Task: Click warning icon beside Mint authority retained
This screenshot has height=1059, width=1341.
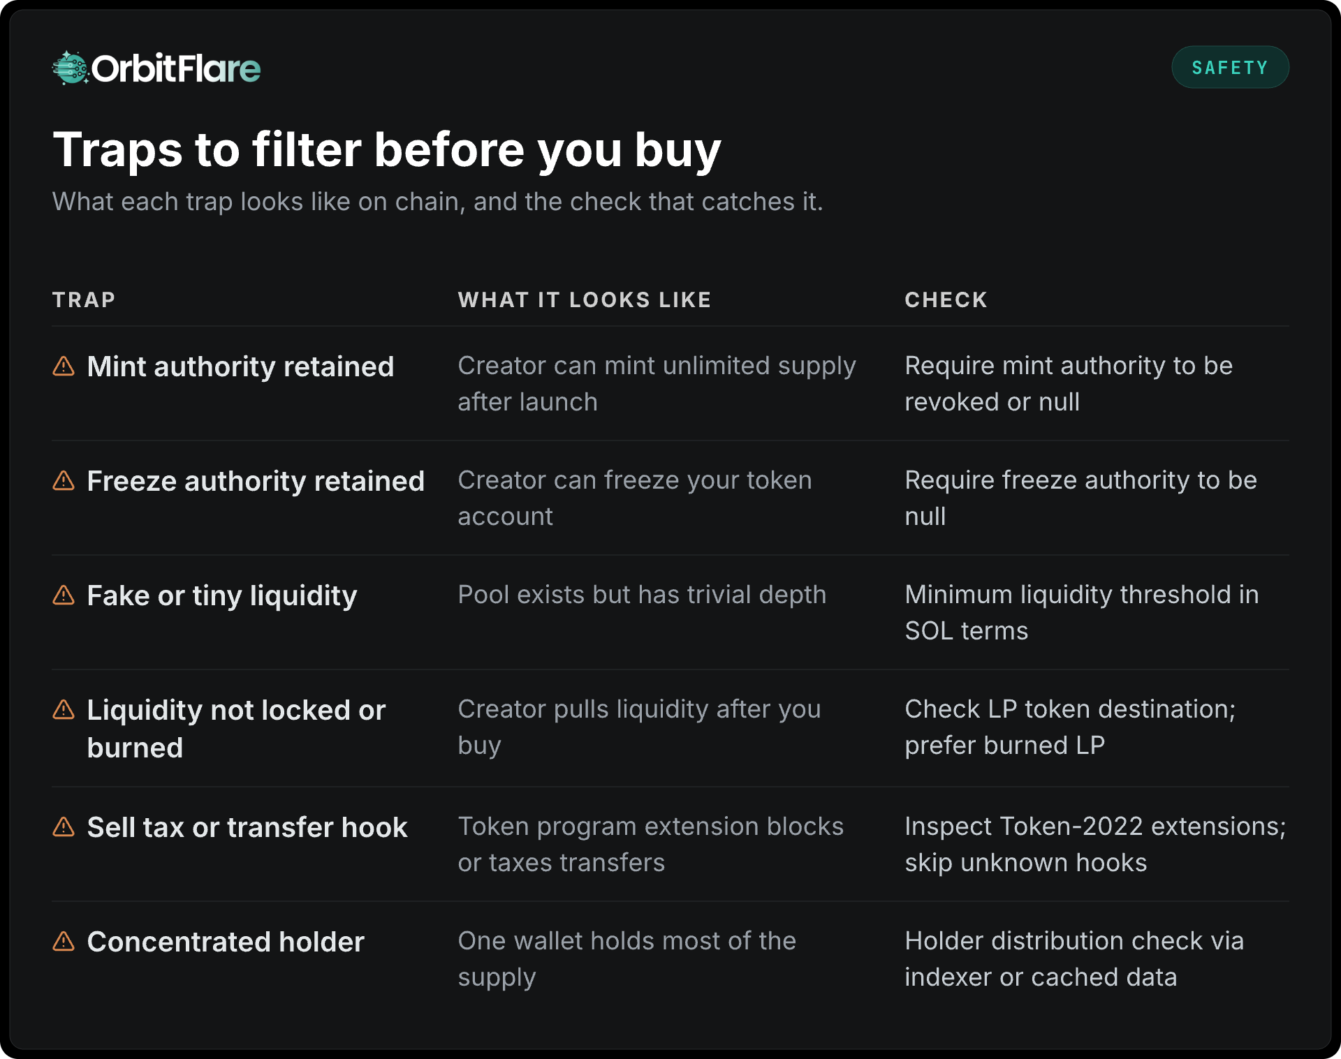Action: point(64,366)
